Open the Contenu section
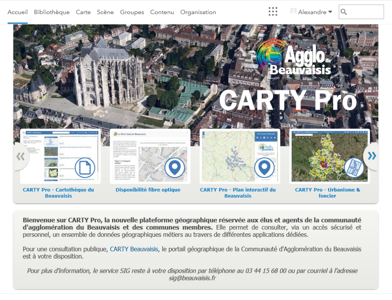Screen dimensions: 392x300 (162, 12)
